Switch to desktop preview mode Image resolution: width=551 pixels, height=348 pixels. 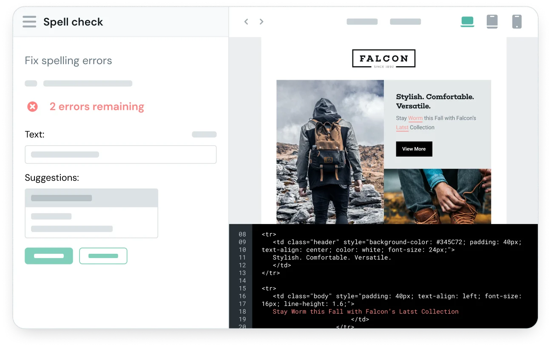[x=467, y=21]
